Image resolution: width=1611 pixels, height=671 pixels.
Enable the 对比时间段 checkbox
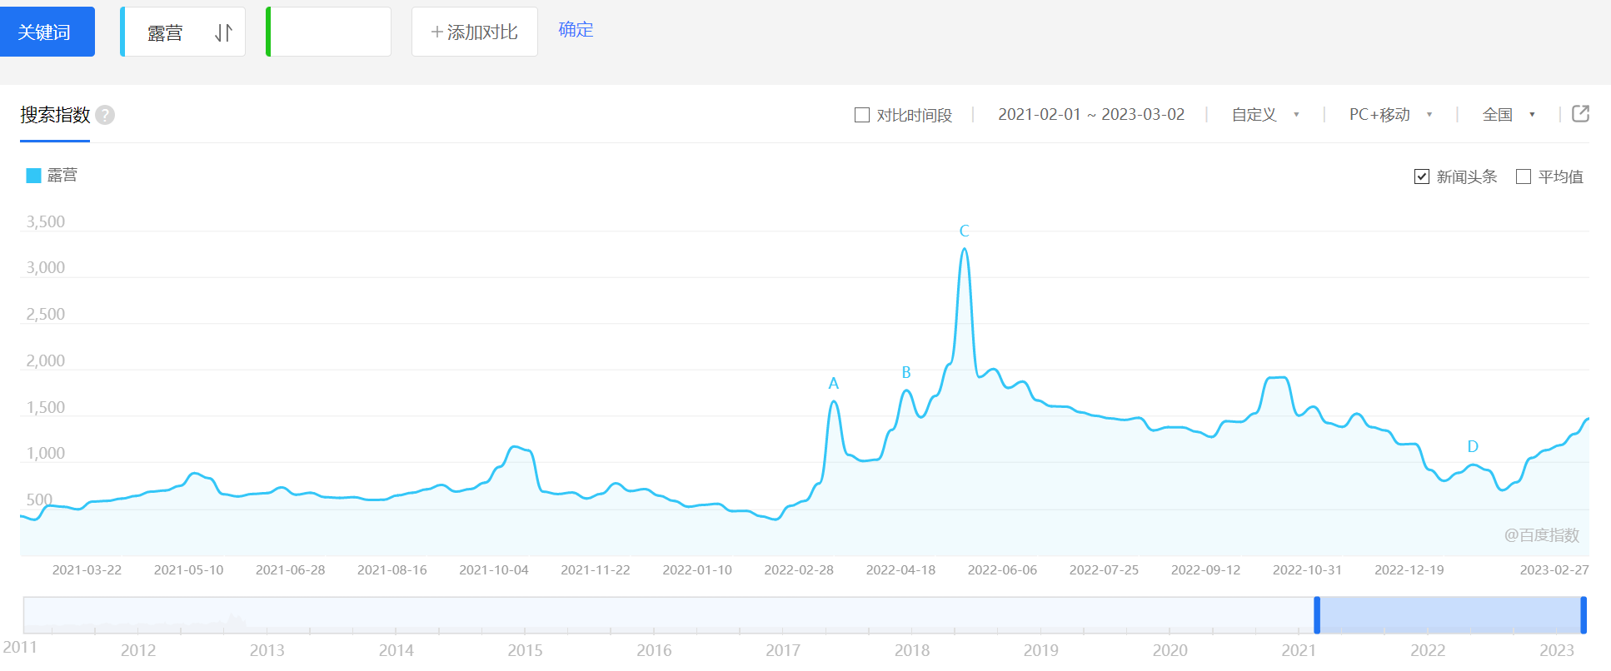point(862,115)
